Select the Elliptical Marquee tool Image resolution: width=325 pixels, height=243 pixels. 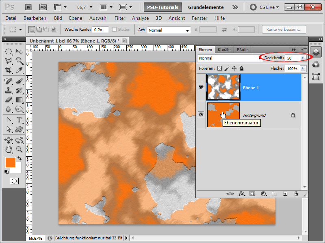click(8, 51)
